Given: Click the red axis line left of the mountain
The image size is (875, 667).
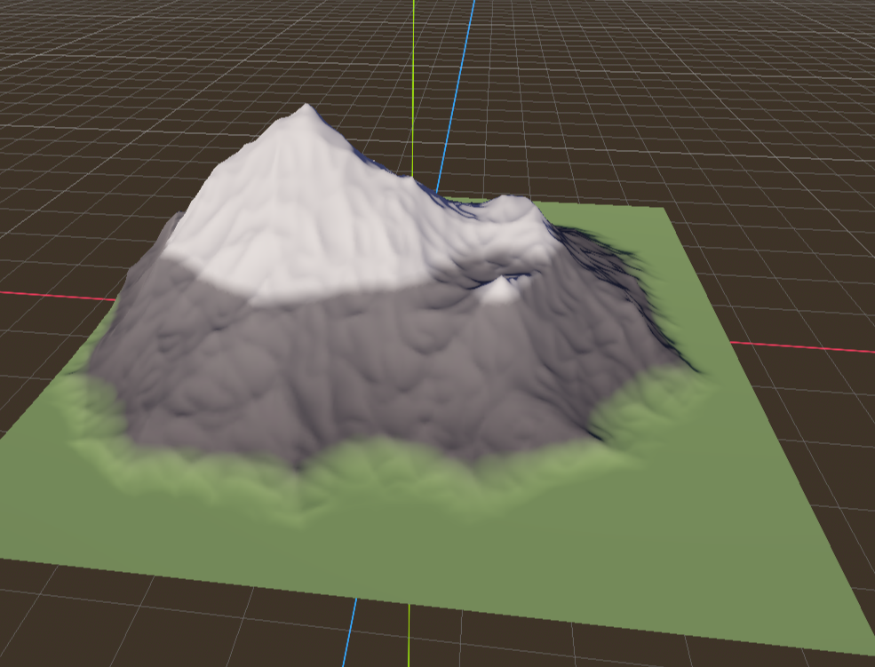Looking at the screenshot, I should (x=53, y=295).
